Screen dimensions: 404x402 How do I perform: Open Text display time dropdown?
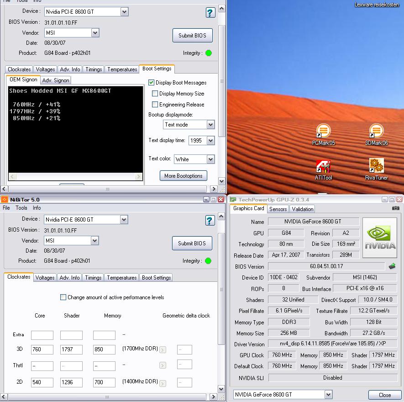click(210, 141)
